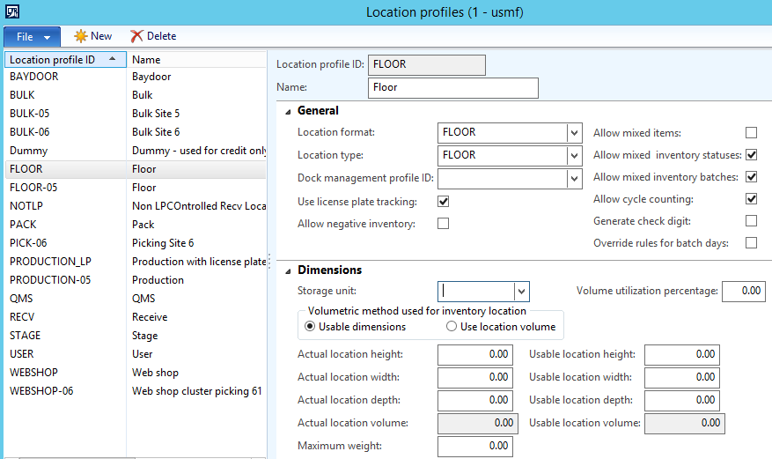This screenshot has width=772, height=459.
Task: Open the Storage unit dropdown arrow
Action: (x=521, y=292)
